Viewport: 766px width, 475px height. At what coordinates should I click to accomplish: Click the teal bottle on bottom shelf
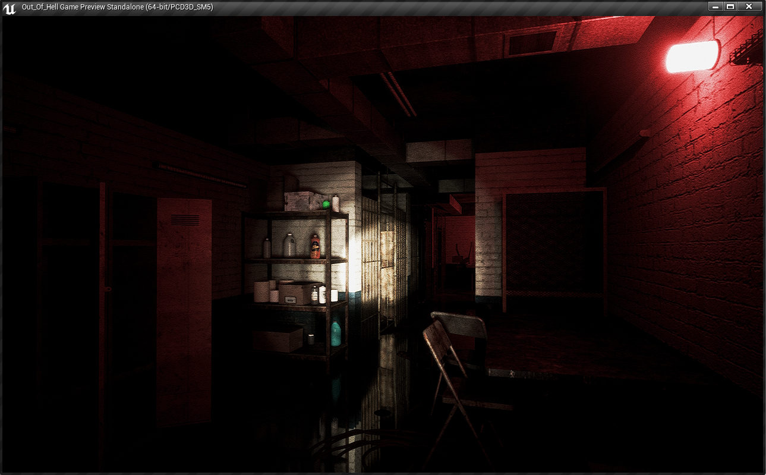point(336,334)
